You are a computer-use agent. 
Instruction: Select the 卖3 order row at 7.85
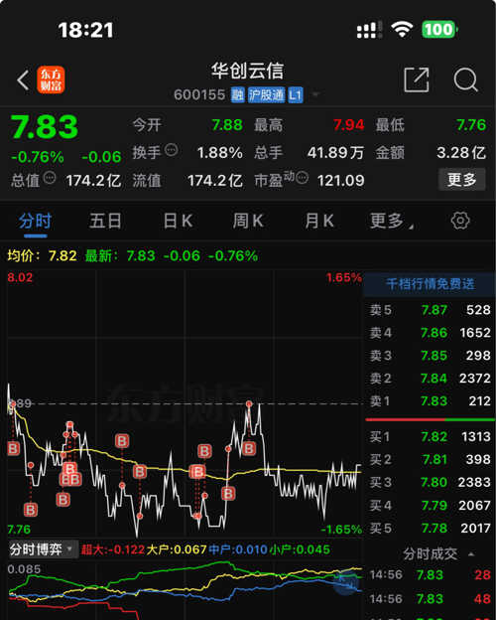[x=430, y=356]
